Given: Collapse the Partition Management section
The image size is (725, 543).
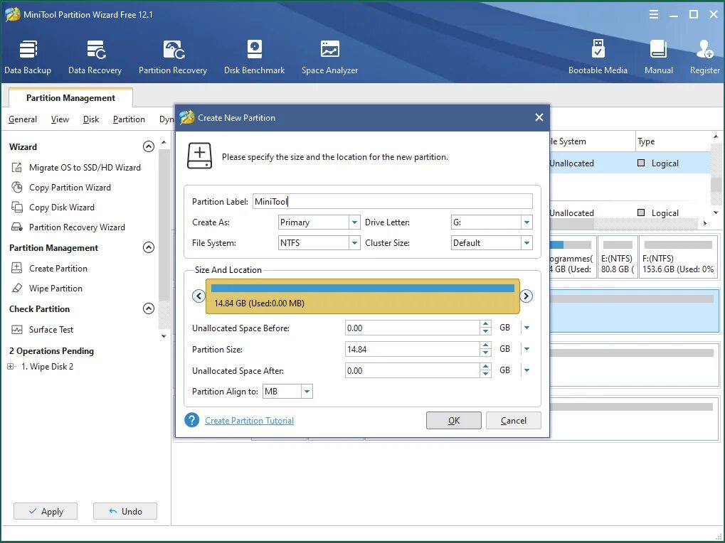Looking at the screenshot, I should (x=149, y=247).
